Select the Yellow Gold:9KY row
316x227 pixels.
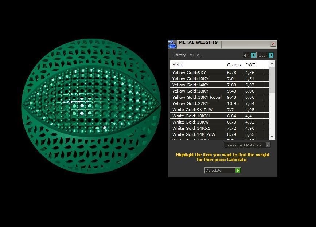pyautogui.click(x=219, y=73)
